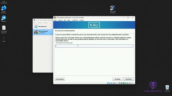Click the mouse integration status icon

126,83
